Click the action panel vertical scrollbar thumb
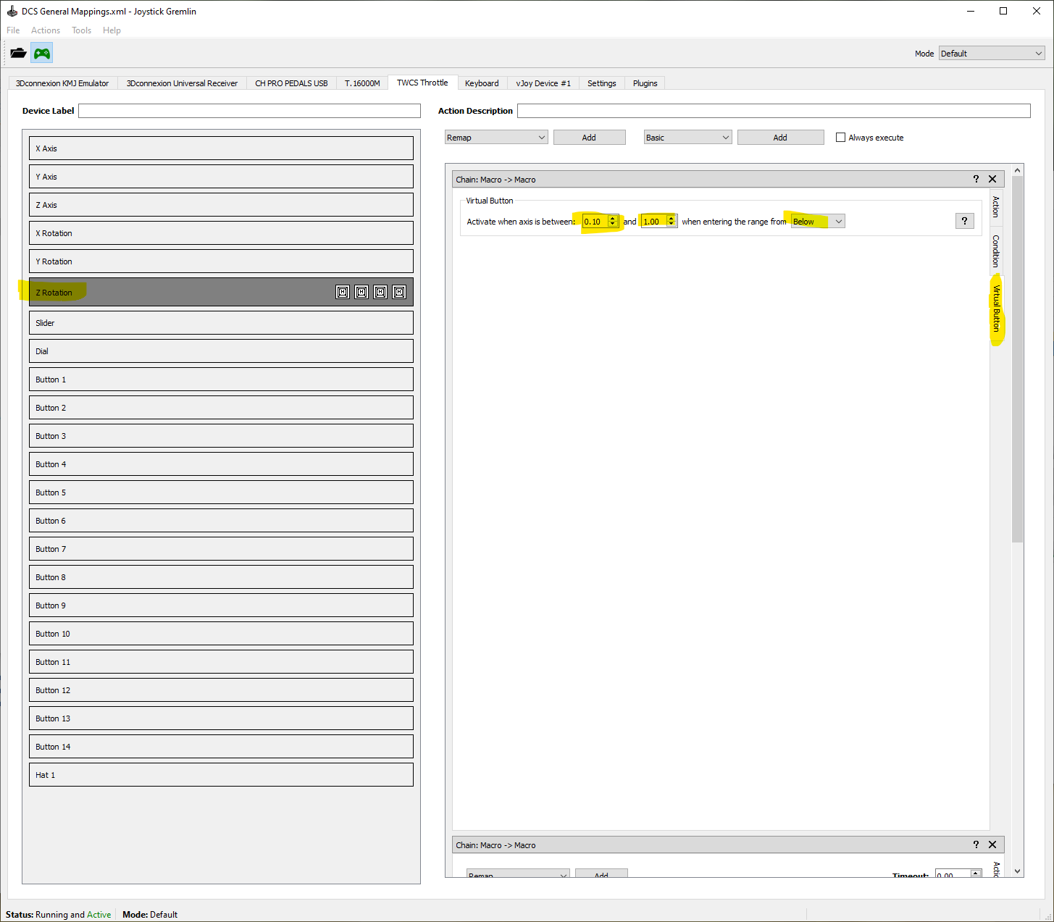This screenshot has height=922, width=1054. pyautogui.click(x=1017, y=359)
